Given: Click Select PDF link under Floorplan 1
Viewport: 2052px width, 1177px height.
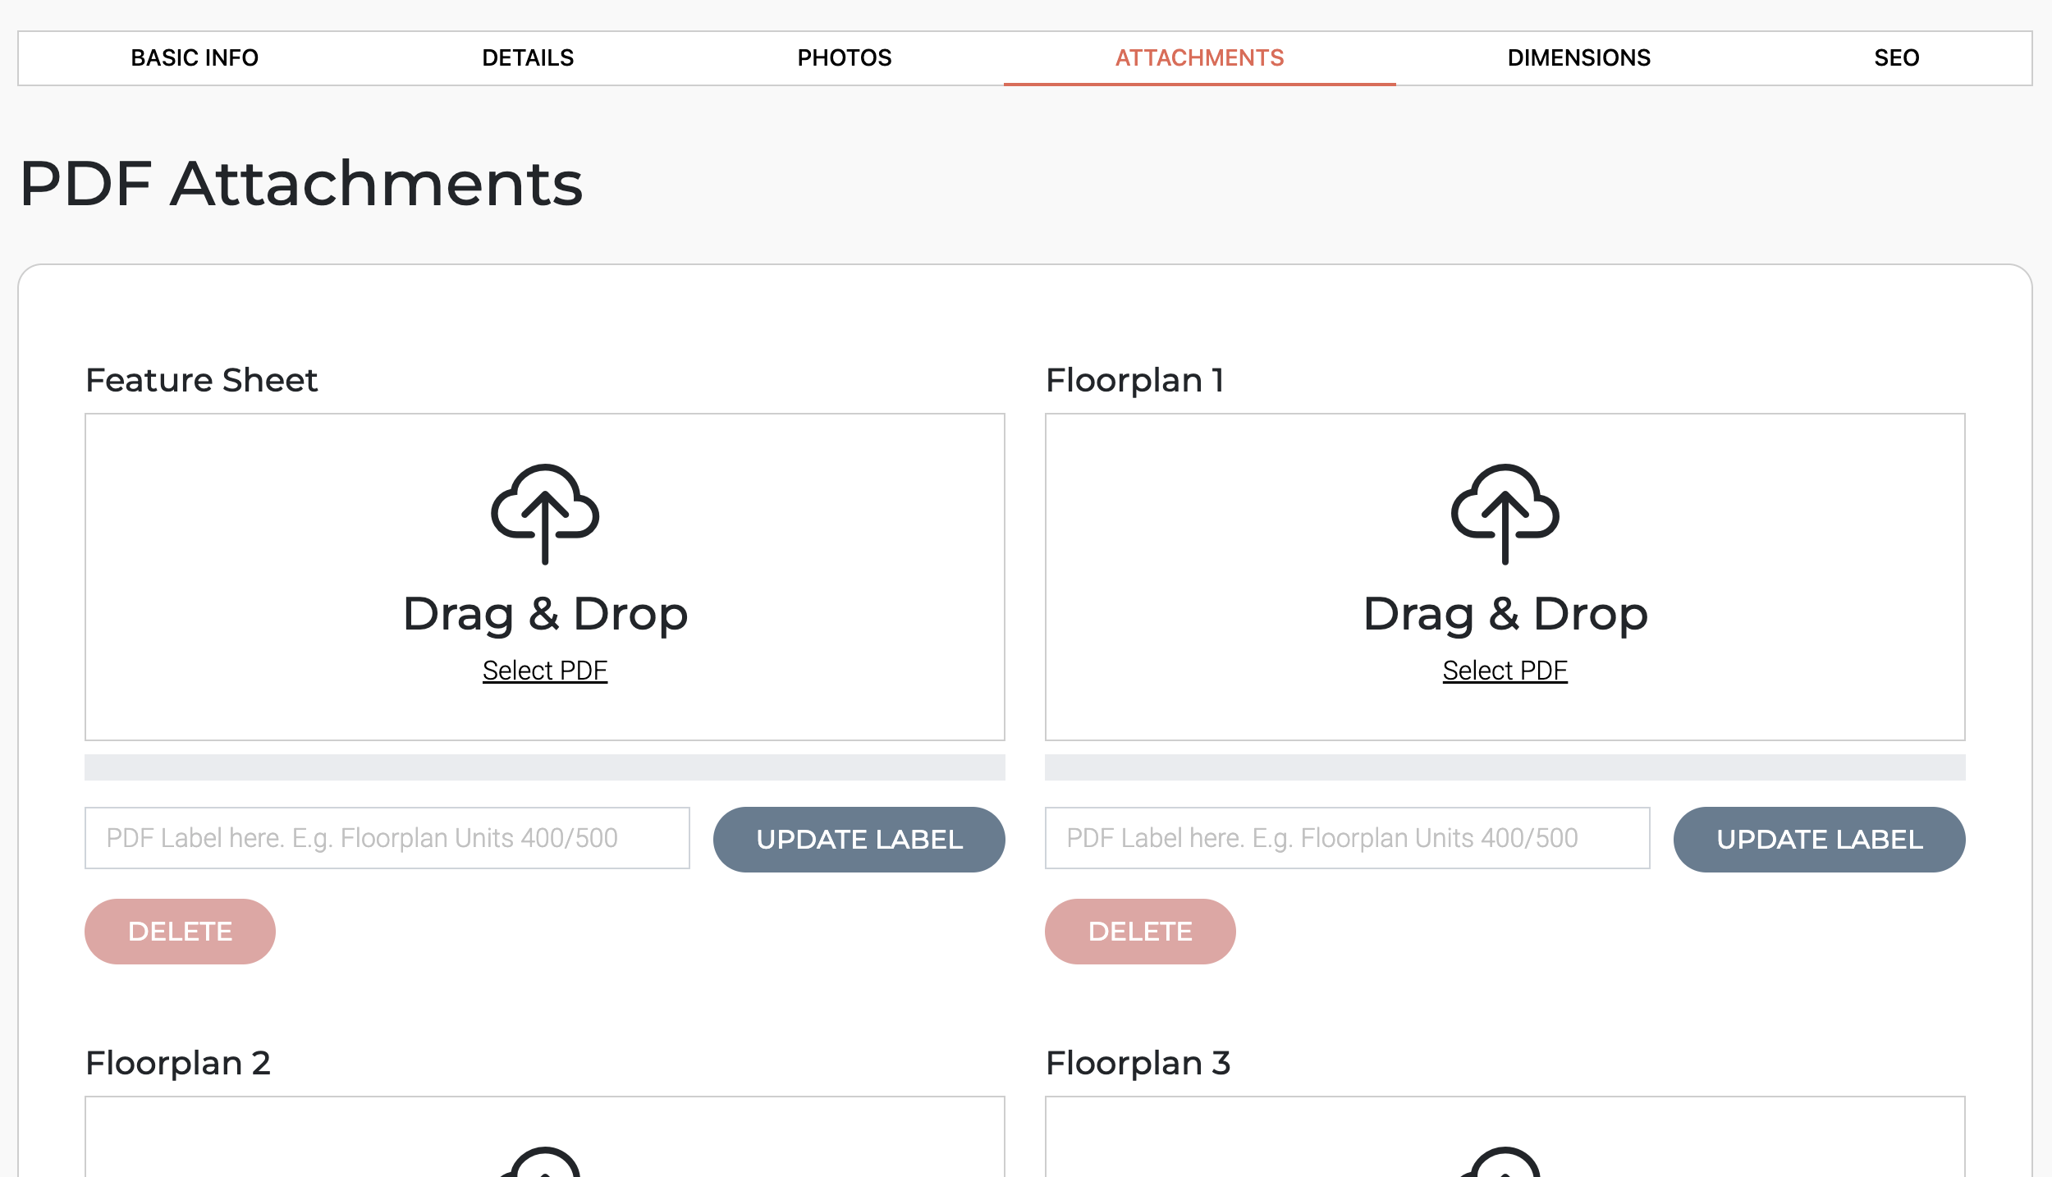Looking at the screenshot, I should (1505, 671).
